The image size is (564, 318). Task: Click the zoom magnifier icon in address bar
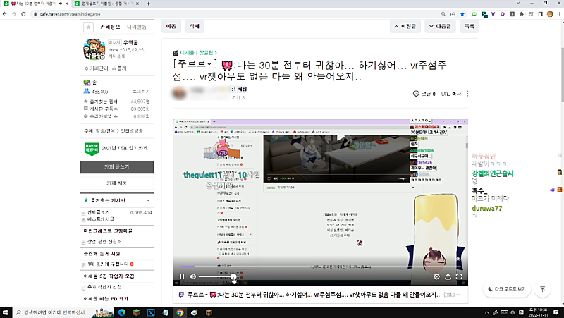click(x=443, y=14)
